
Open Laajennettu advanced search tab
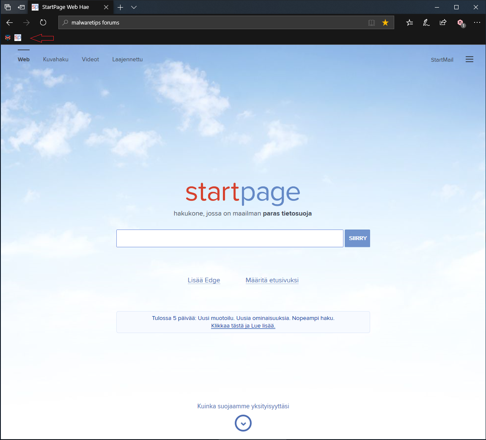(127, 60)
